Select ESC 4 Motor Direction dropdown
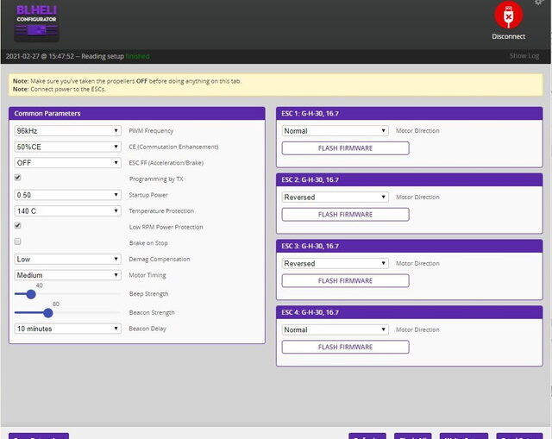This screenshot has width=552, height=439. pos(336,329)
